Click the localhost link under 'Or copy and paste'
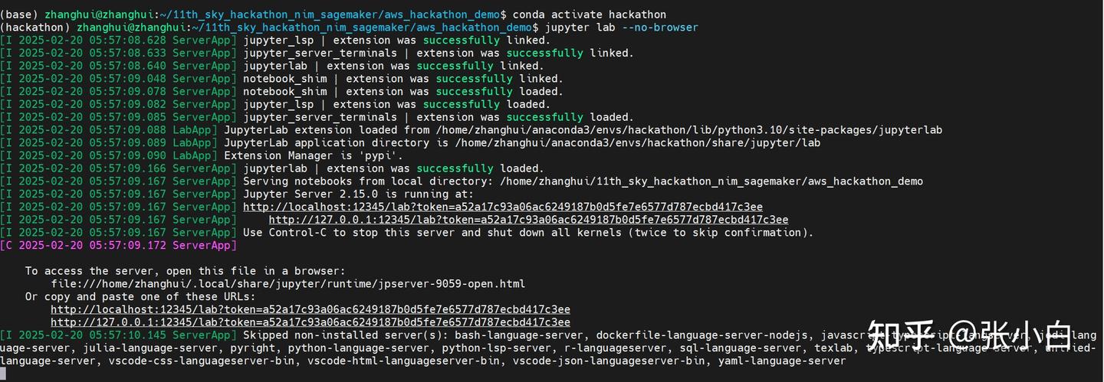1104x382 pixels. 310,309
